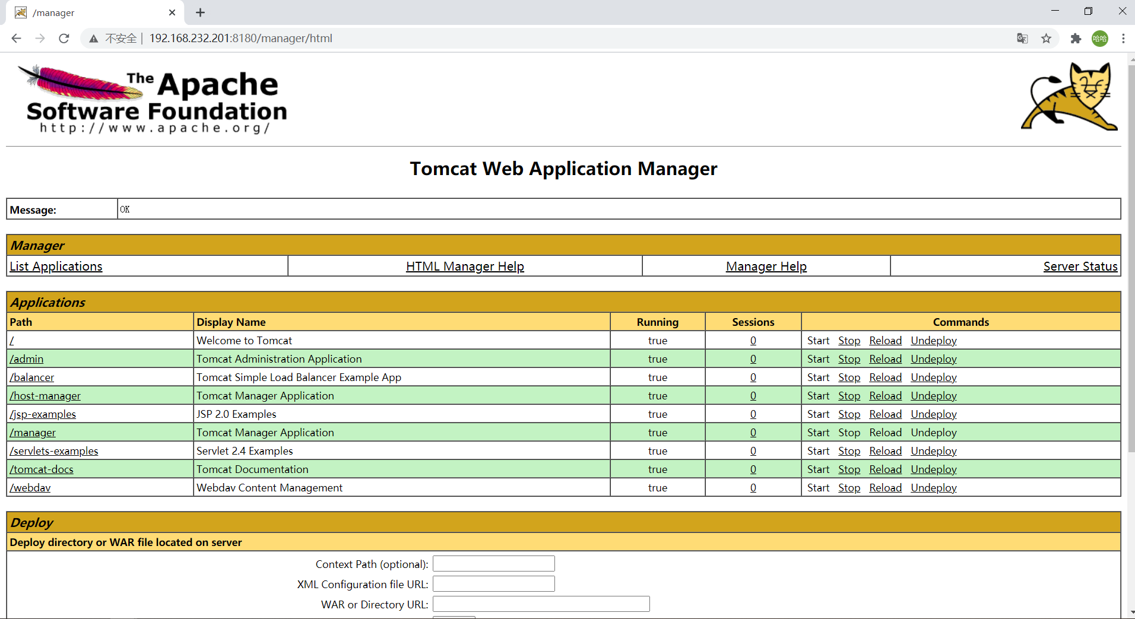Open HTML Manager Help link
The height and width of the screenshot is (619, 1135).
[x=465, y=266]
